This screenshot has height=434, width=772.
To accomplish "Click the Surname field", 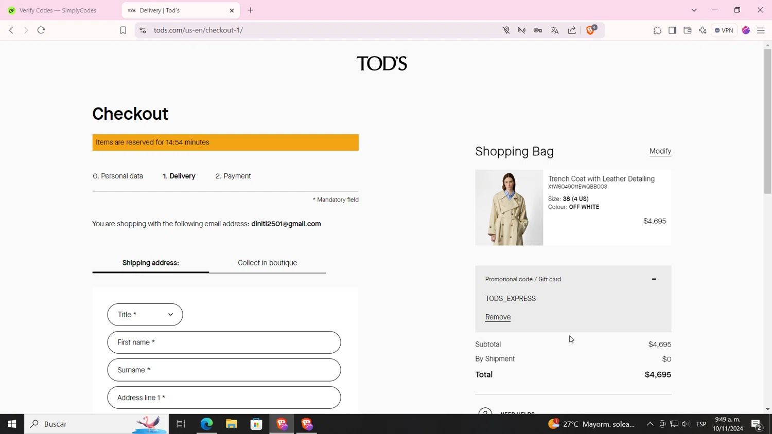I will 224,370.
